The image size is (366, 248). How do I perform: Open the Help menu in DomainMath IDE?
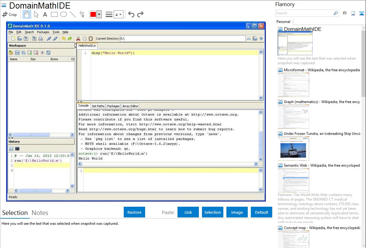[65, 32]
